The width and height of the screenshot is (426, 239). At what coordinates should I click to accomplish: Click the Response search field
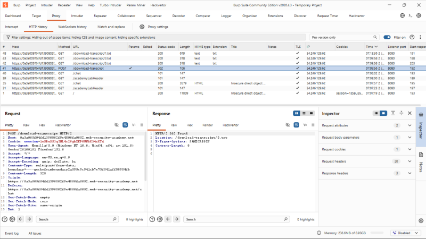point(236,219)
